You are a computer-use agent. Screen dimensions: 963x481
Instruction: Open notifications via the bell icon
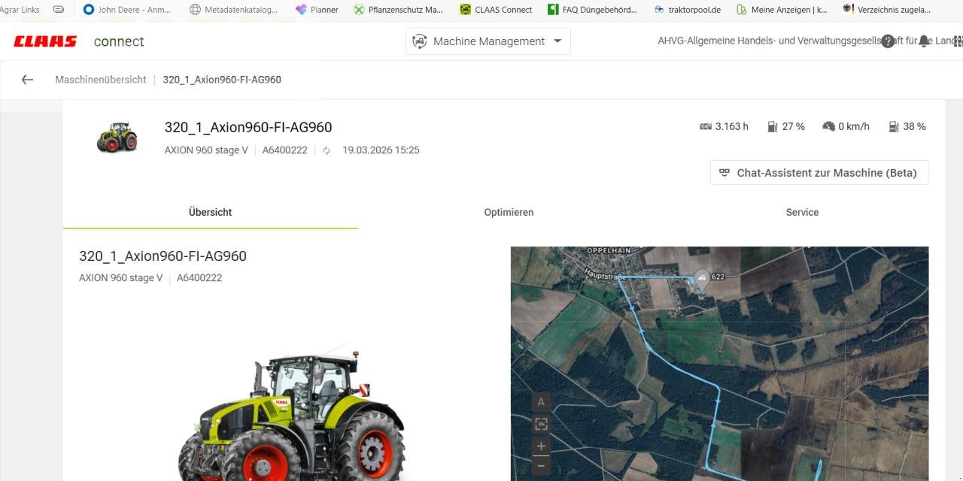tap(925, 41)
